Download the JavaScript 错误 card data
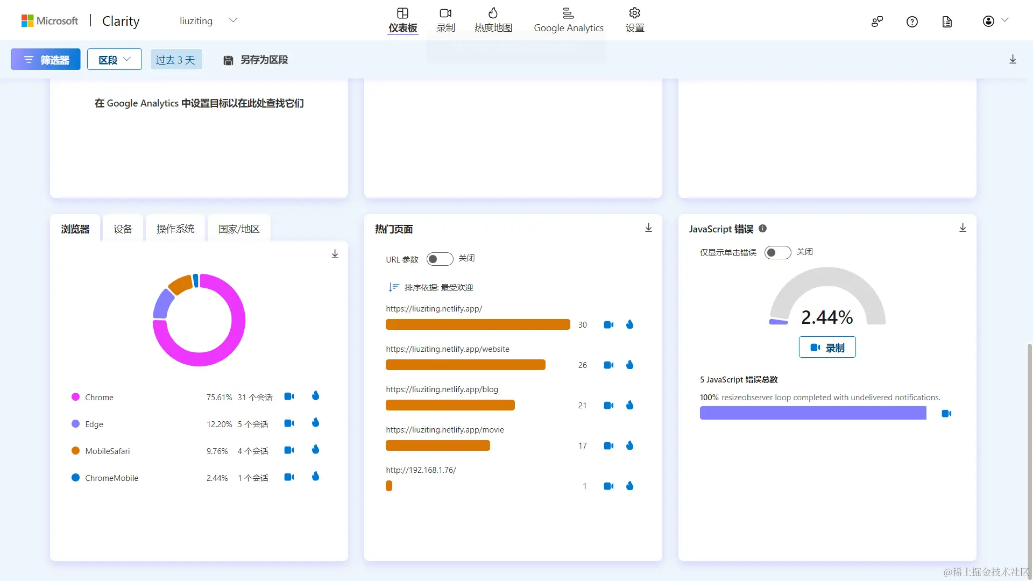The width and height of the screenshot is (1033, 581). pyautogui.click(x=963, y=228)
